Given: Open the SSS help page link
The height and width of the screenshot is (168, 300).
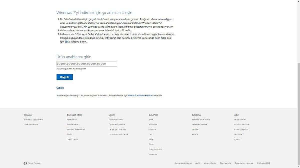Looking at the screenshot, I should (66, 42).
